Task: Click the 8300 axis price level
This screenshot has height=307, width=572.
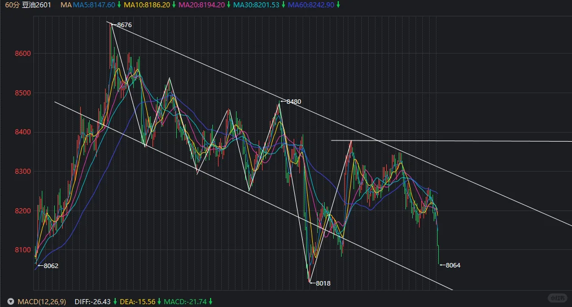Action: tap(23, 172)
